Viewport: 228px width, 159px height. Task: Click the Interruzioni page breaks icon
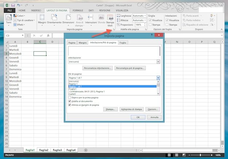pyautogui.click(x=91, y=17)
